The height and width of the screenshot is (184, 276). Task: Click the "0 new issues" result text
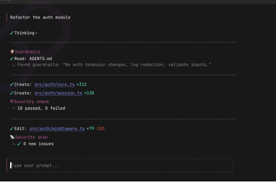(x=38, y=144)
